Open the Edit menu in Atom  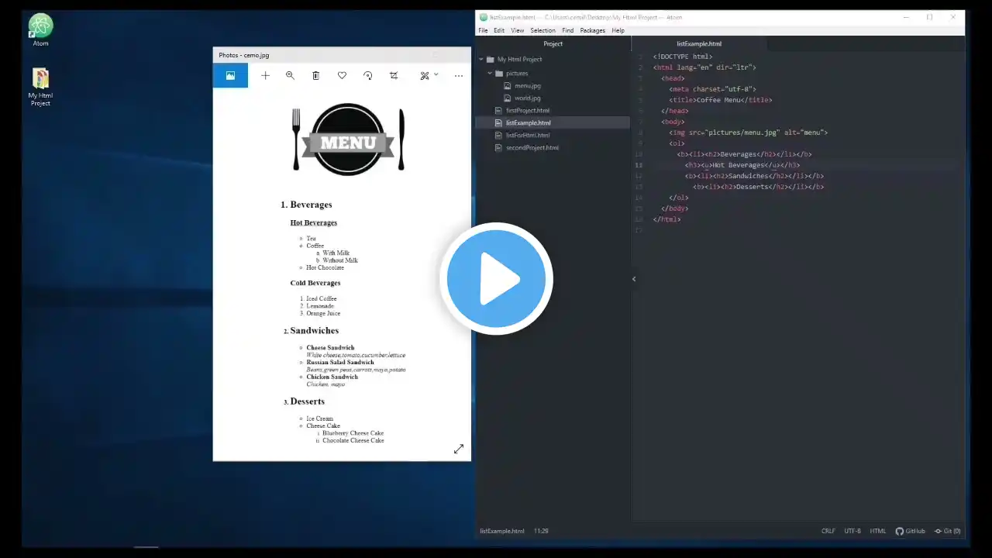click(x=499, y=30)
